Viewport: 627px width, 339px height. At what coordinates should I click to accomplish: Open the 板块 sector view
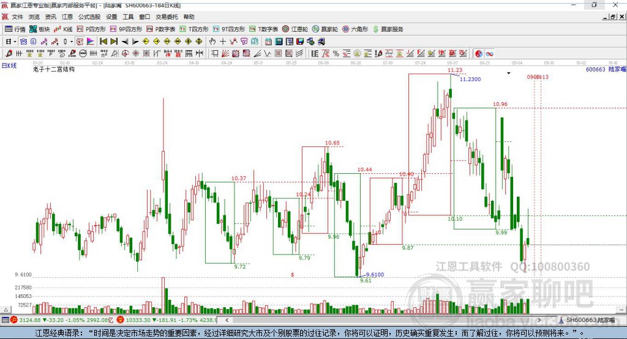click(39, 29)
